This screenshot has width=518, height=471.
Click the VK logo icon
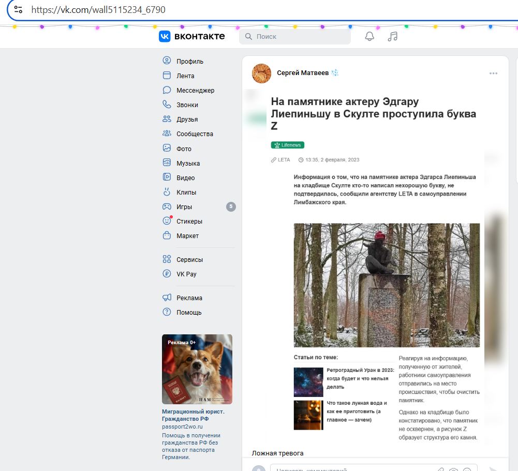coord(165,36)
